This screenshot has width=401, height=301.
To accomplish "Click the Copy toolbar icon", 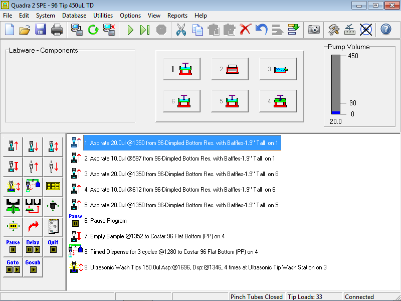I will 197,30.
